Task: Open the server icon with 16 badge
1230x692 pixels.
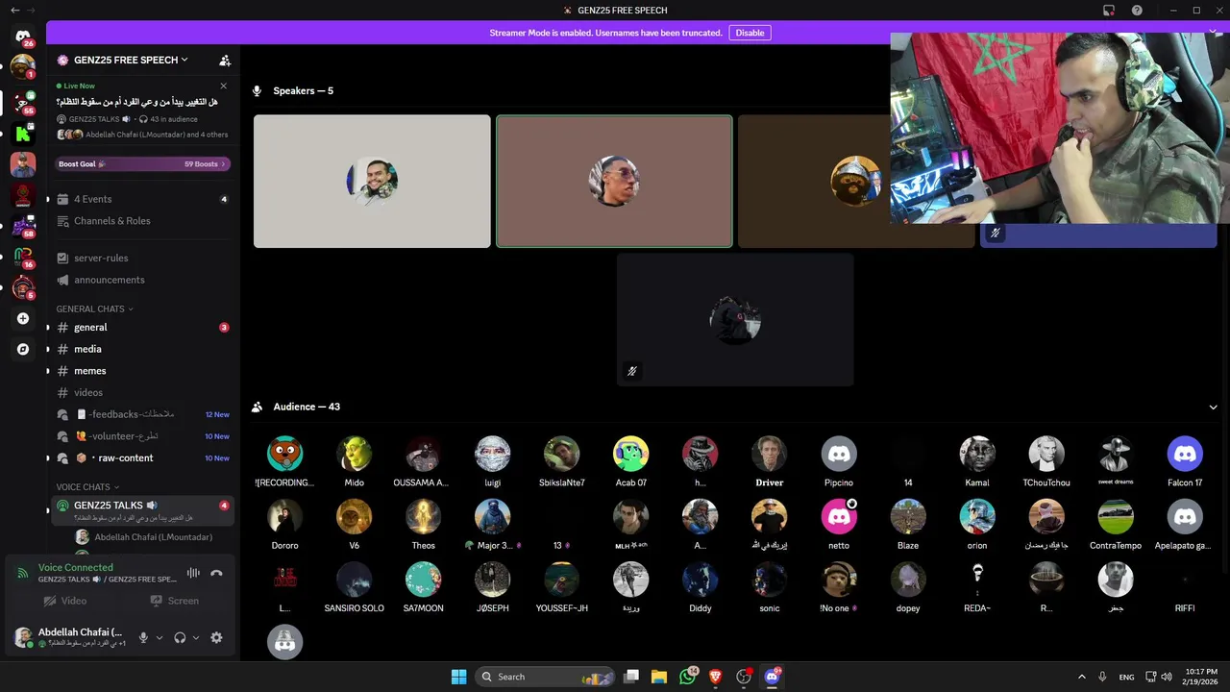Action: pos(23,258)
